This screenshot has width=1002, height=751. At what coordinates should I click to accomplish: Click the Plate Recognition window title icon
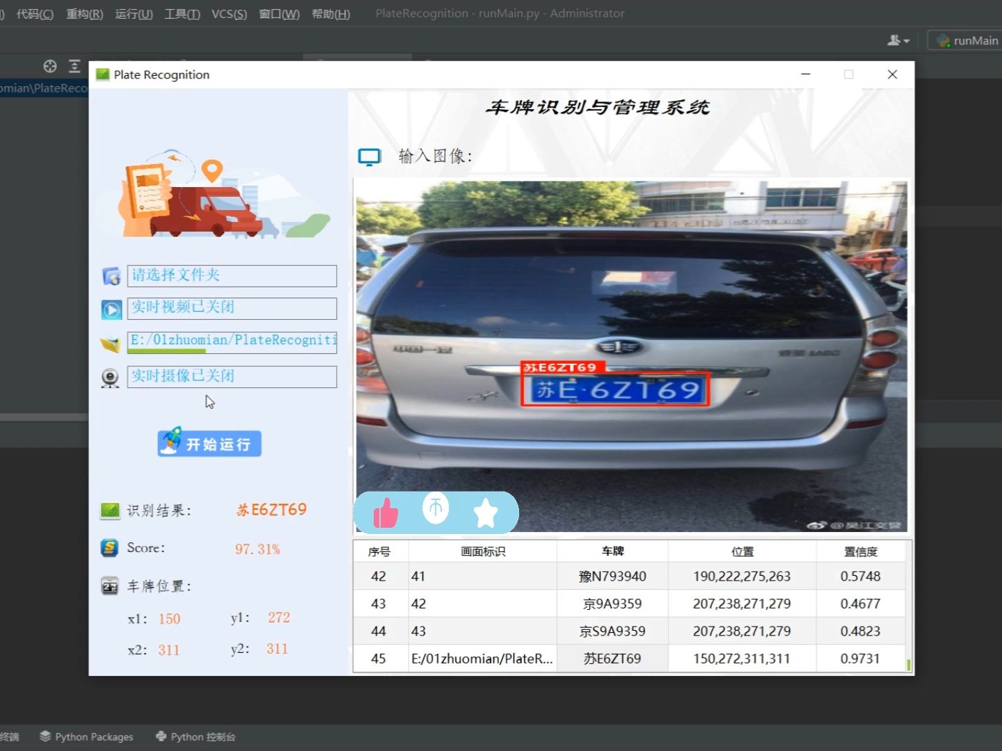coord(103,74)
